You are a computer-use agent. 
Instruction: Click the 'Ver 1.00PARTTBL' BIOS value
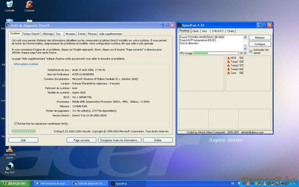click(x=82, y=97)
